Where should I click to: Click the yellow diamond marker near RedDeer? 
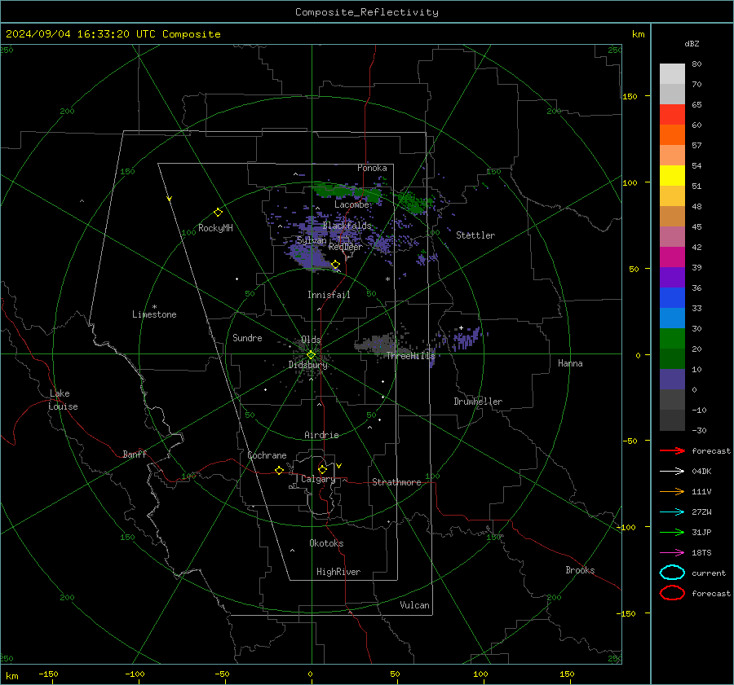tap(335, 265)
